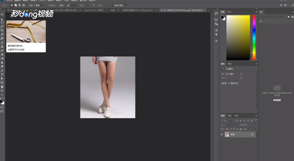Select the Pen tool
The image size is (294, 161).
(2, 71)
